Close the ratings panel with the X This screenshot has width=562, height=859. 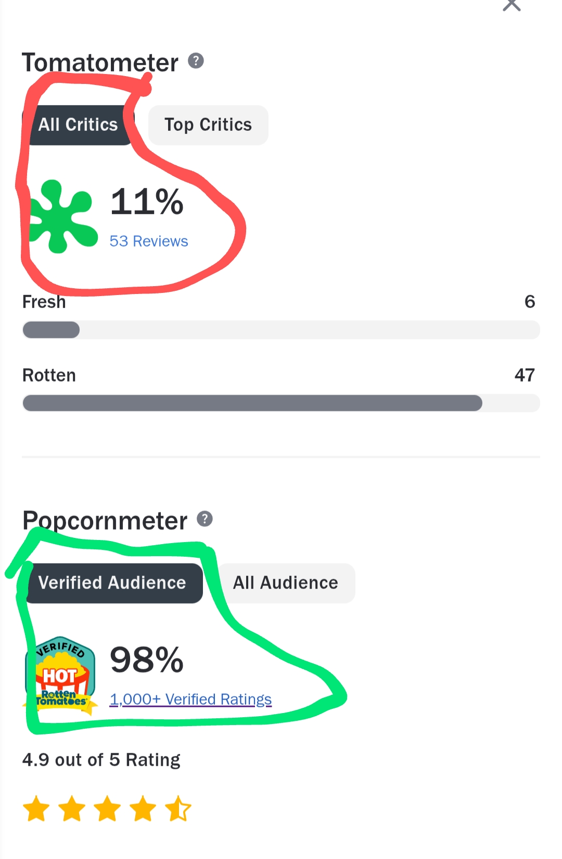tap(512, 4)
